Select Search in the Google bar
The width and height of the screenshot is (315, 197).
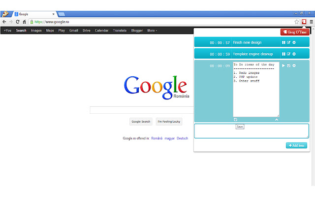coord(21,31)
